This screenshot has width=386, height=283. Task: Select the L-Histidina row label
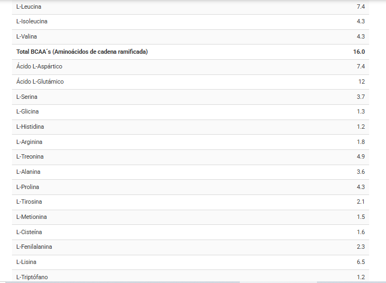coord(30,127)
